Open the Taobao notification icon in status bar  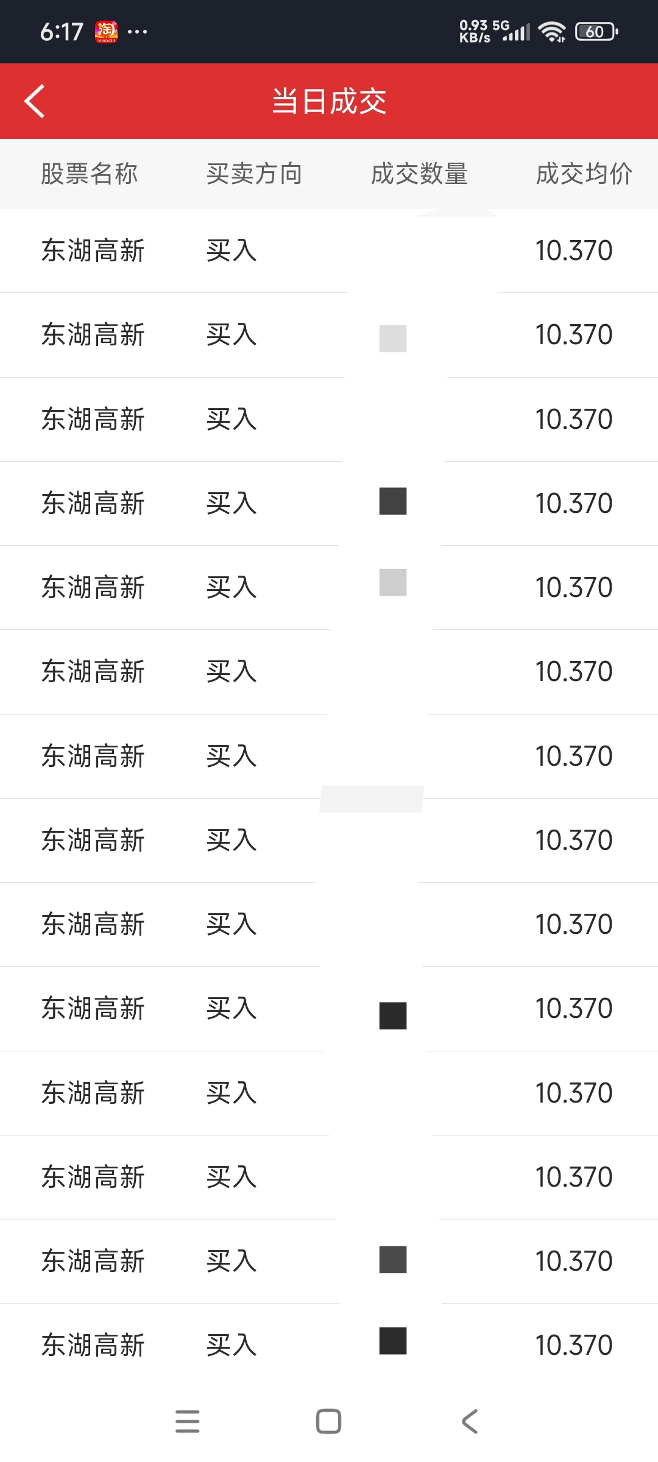click(x=106, y=32)
